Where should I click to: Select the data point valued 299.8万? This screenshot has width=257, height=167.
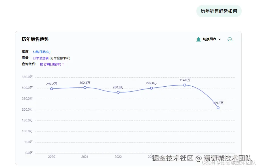pos(151,88)
